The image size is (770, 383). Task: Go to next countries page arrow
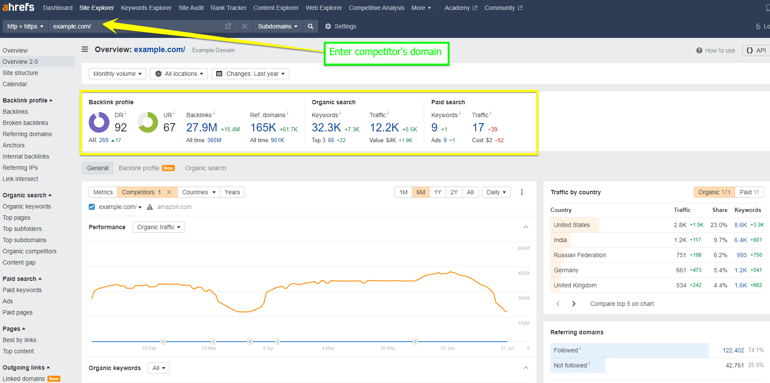(574, 304)
